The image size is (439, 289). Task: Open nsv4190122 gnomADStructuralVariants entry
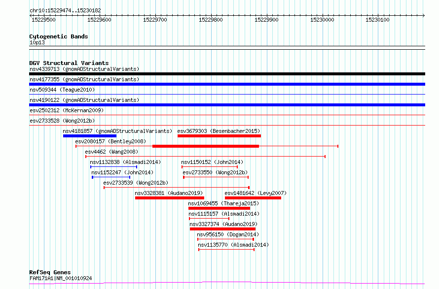[84, 100]
